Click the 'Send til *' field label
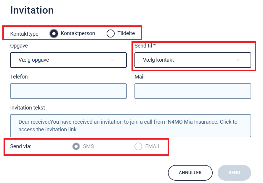Image resolution: width=263 pixels, height=183 pixels. point(145,46)
